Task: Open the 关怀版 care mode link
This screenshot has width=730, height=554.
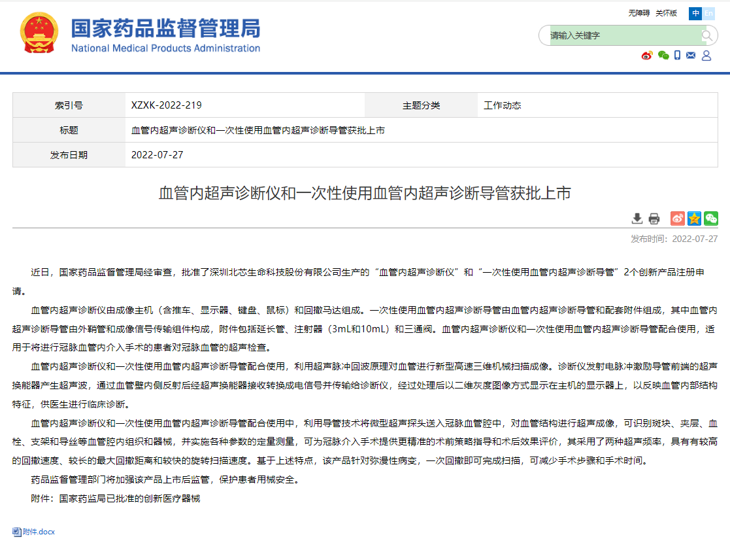Action: click(666, 13)
